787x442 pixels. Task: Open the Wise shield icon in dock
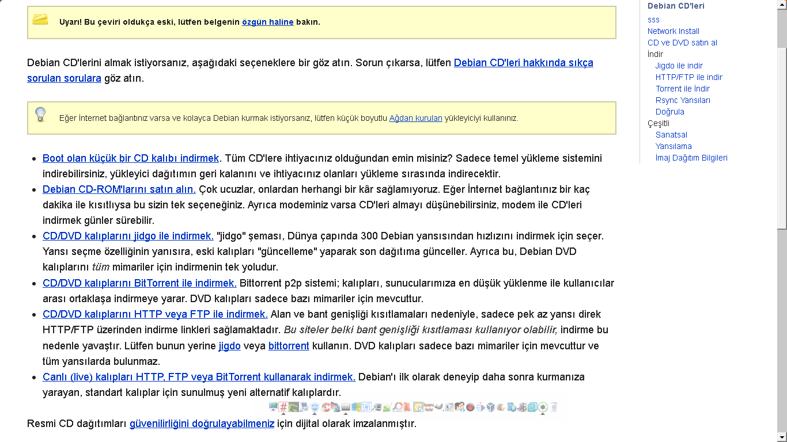(x=315, y=407)
